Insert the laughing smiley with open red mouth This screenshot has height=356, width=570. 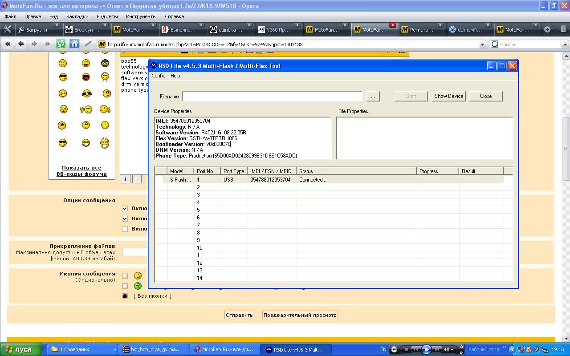pos(86,77)
